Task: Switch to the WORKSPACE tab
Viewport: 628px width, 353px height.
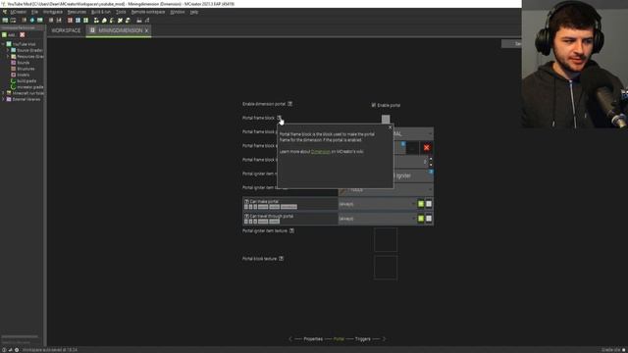Action: pos(66,30)
